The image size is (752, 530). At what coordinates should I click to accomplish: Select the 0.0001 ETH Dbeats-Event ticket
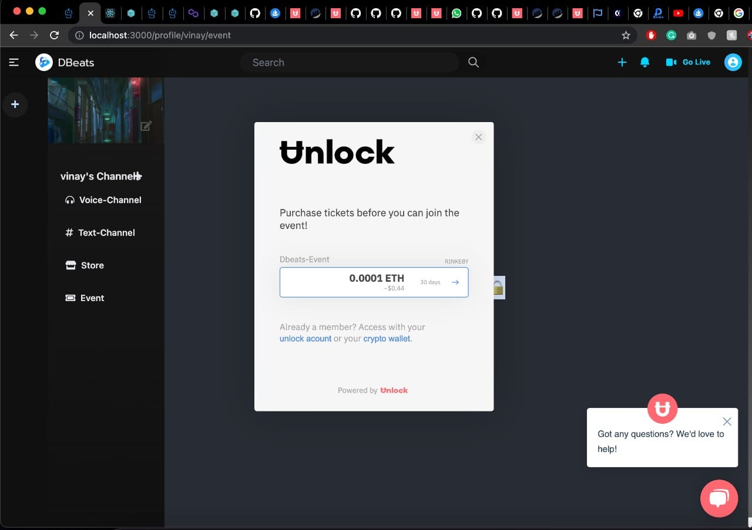(374, 282)
